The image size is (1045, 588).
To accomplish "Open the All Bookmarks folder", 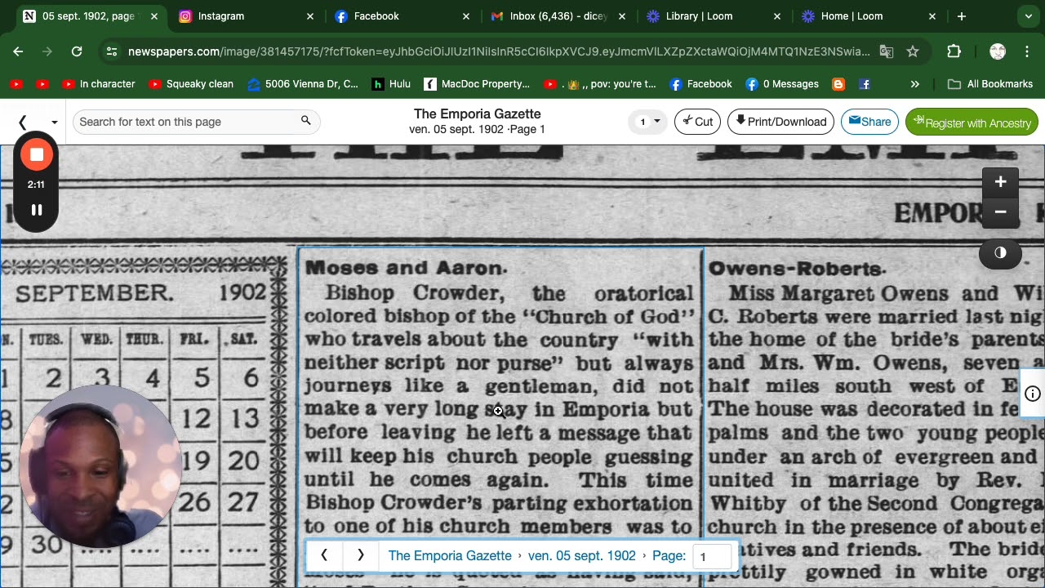I will 990,84.
